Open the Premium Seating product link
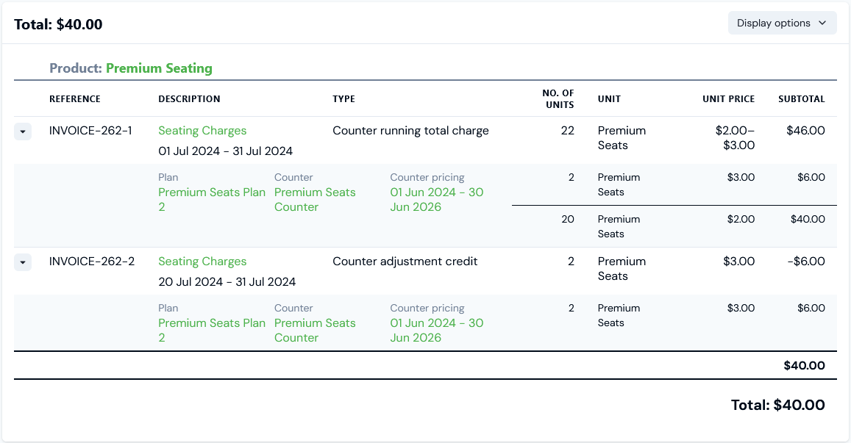The image size is (851, 443). [x=159, y=68]
